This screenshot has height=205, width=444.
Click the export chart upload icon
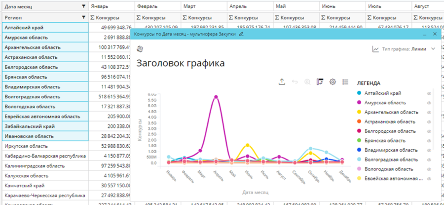(282, 82)
